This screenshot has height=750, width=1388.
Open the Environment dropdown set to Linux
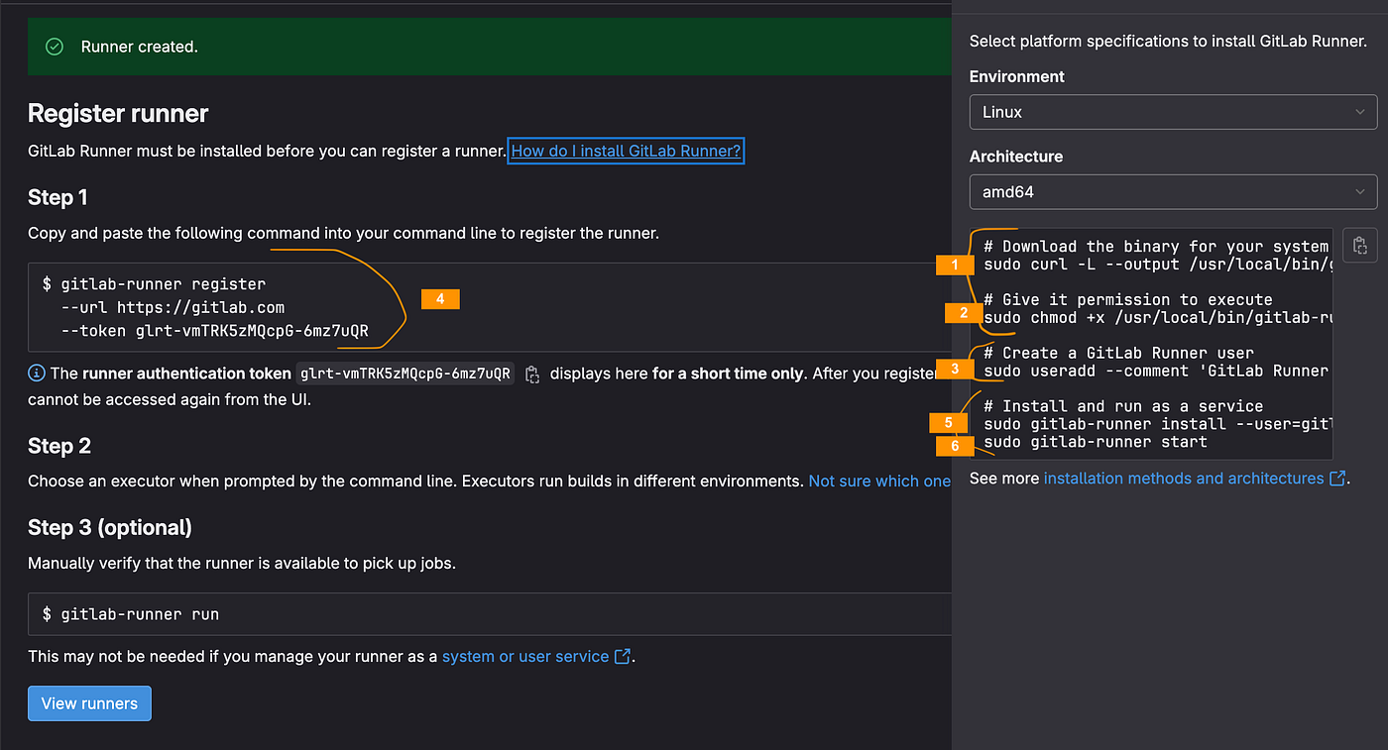click(x=1173, y=112)
